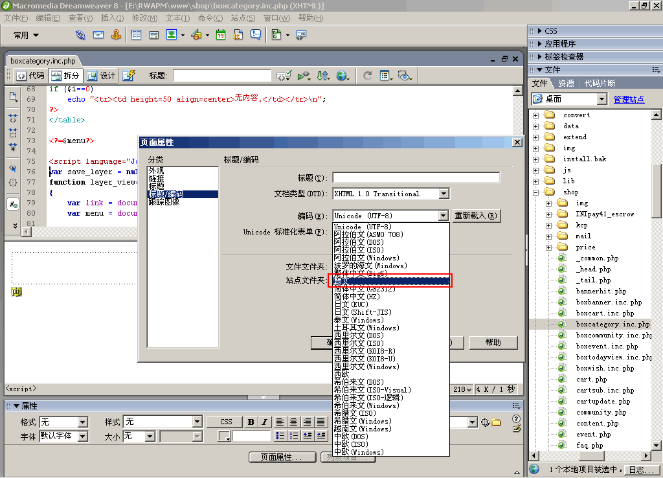Click the 管理站点 link
The height and width of the screenshot is (478, 663).
point(629,100)
